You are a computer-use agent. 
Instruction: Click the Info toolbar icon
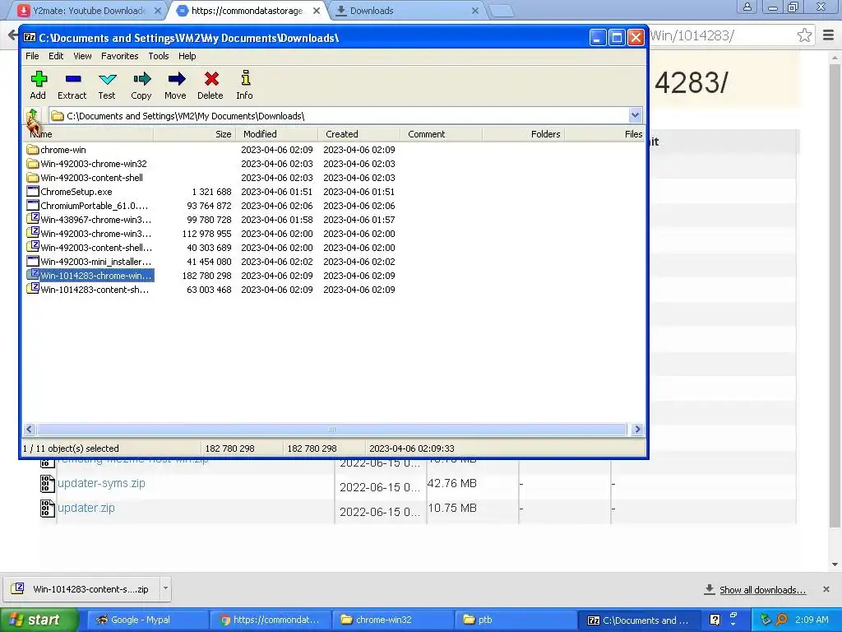[x=245, y=85]
